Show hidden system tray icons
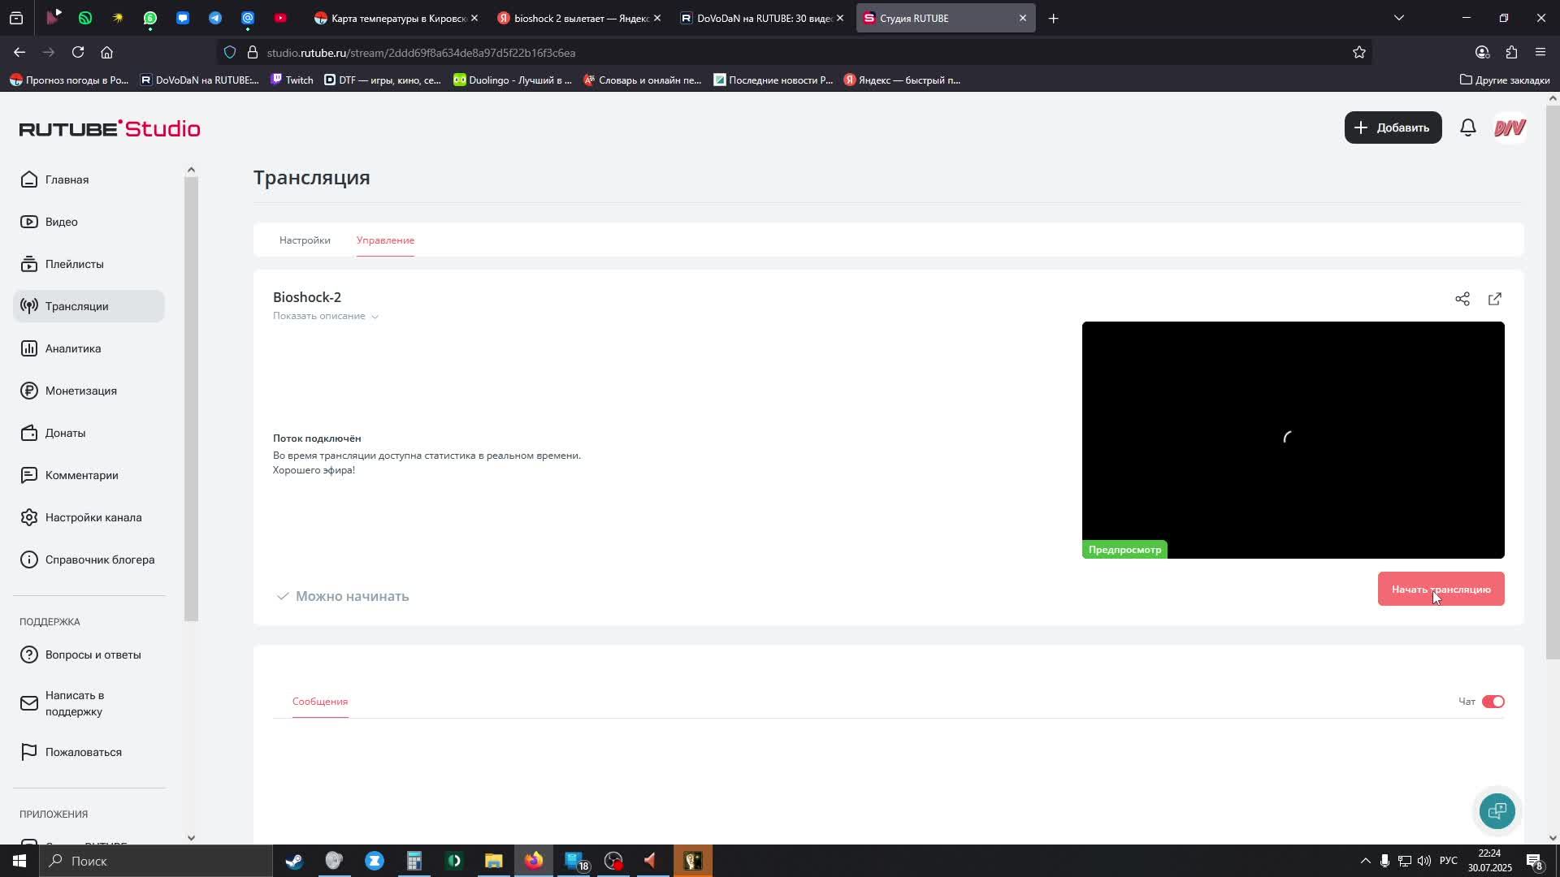Image resolution: width=1560 pixels, height=877 pixels. click(x=1365, y=861)
